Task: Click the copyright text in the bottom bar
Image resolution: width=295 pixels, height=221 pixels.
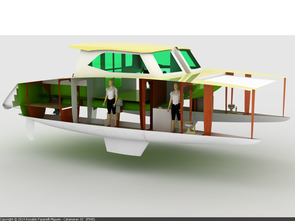Action: click(x=48, y=219)
